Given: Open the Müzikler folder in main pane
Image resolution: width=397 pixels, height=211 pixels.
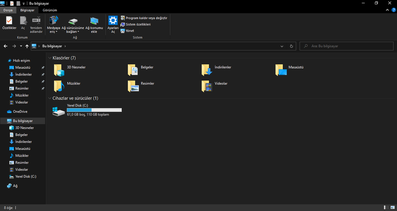Looking at the screenshot, I should click(59, 86).
